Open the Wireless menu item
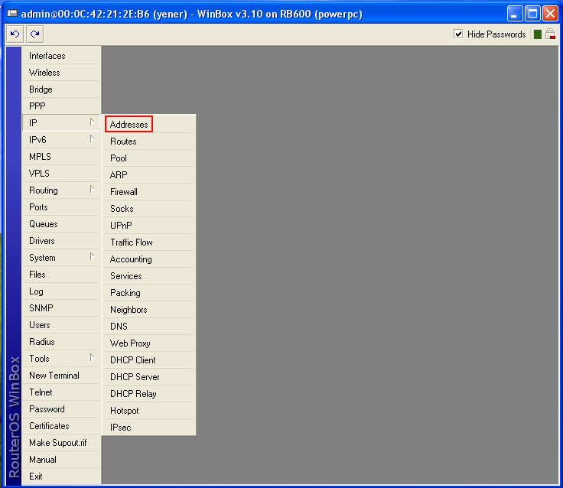 [61, 73]
